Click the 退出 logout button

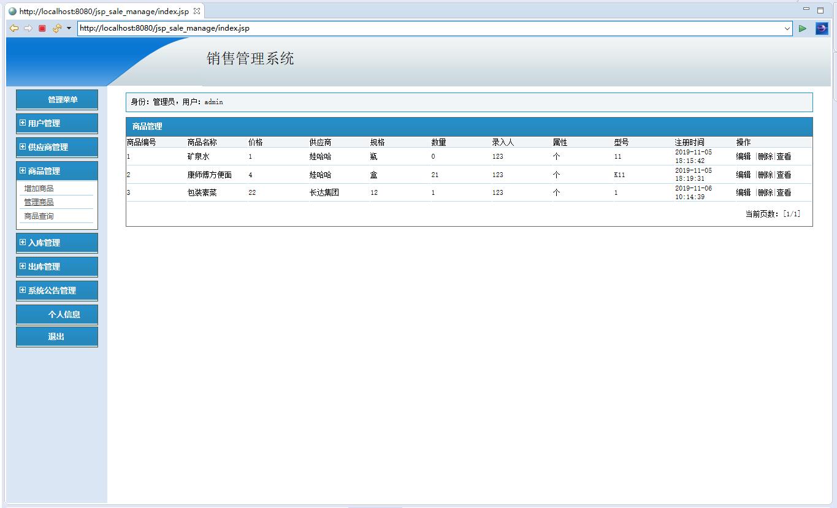pos(56,336)
